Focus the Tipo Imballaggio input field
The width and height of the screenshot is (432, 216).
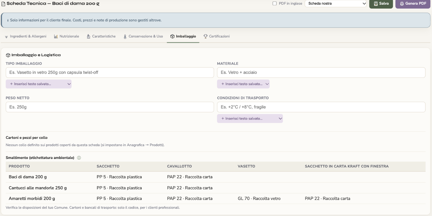point(110,72)
